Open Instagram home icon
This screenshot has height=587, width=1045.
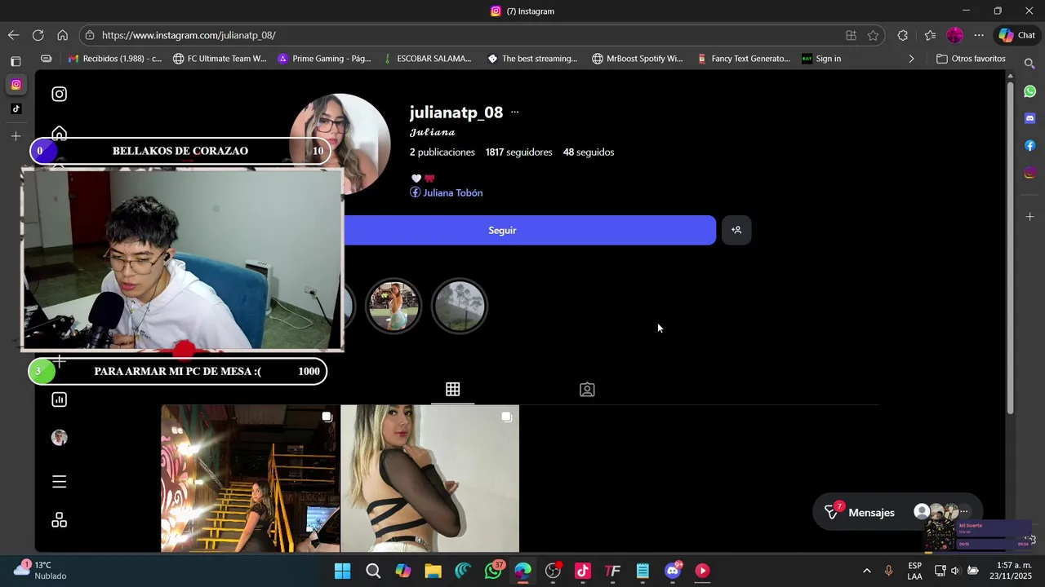(59, 133)
